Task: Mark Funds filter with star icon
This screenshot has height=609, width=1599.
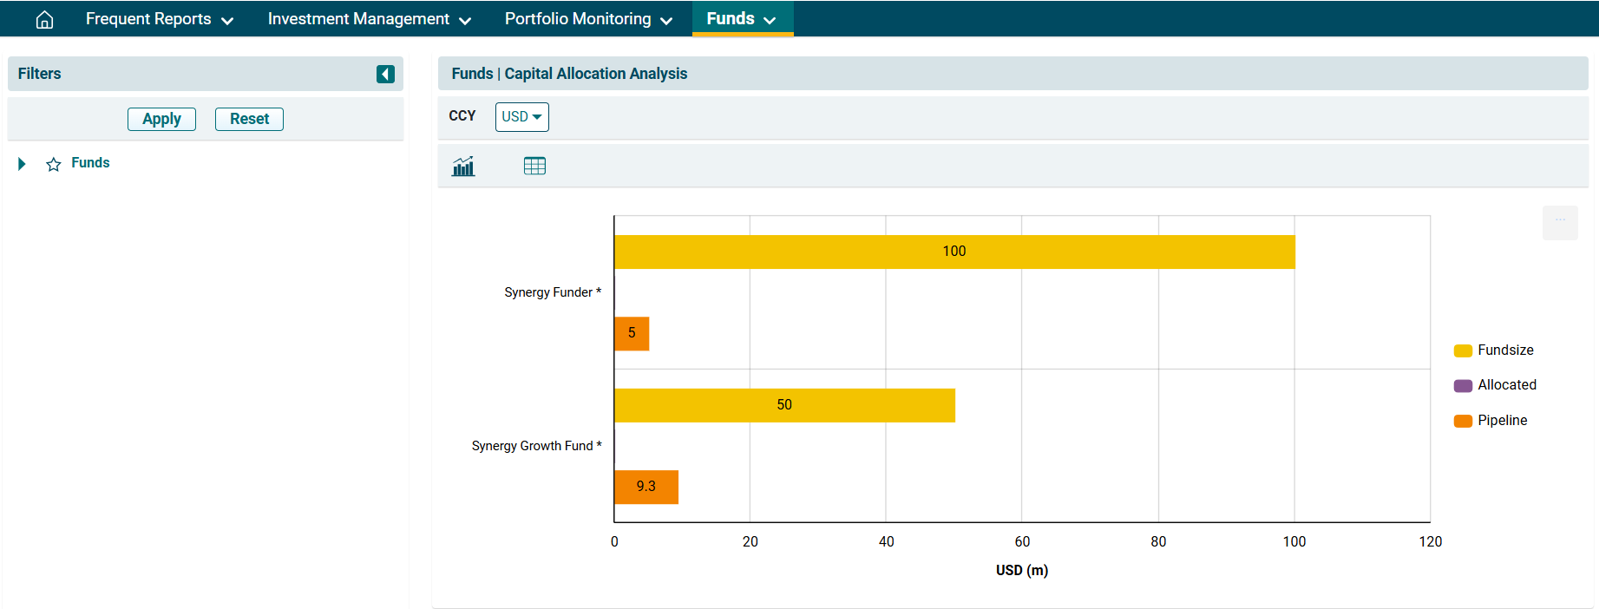Action: (54, 164)
